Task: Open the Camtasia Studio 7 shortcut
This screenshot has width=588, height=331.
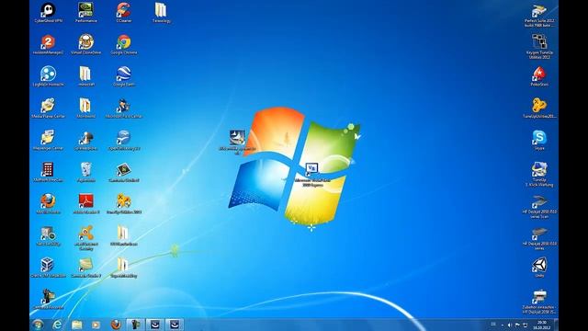Action: 85,268
